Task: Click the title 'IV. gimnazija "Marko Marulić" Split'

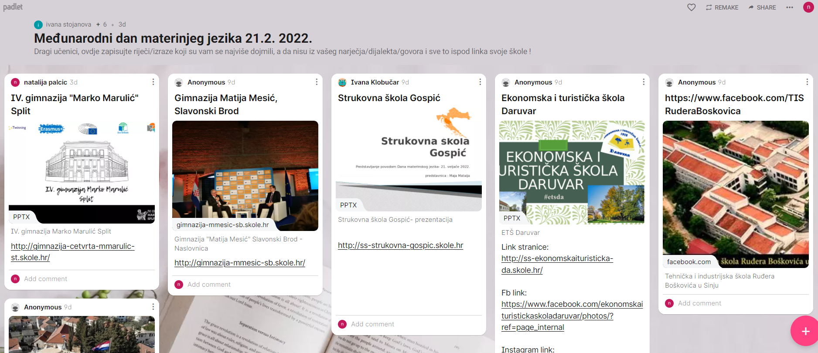Action: click(75, 104)
